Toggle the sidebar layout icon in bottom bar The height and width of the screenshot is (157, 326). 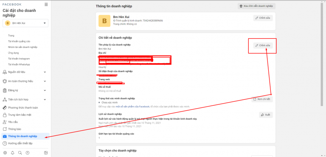[x=46, y=153]
